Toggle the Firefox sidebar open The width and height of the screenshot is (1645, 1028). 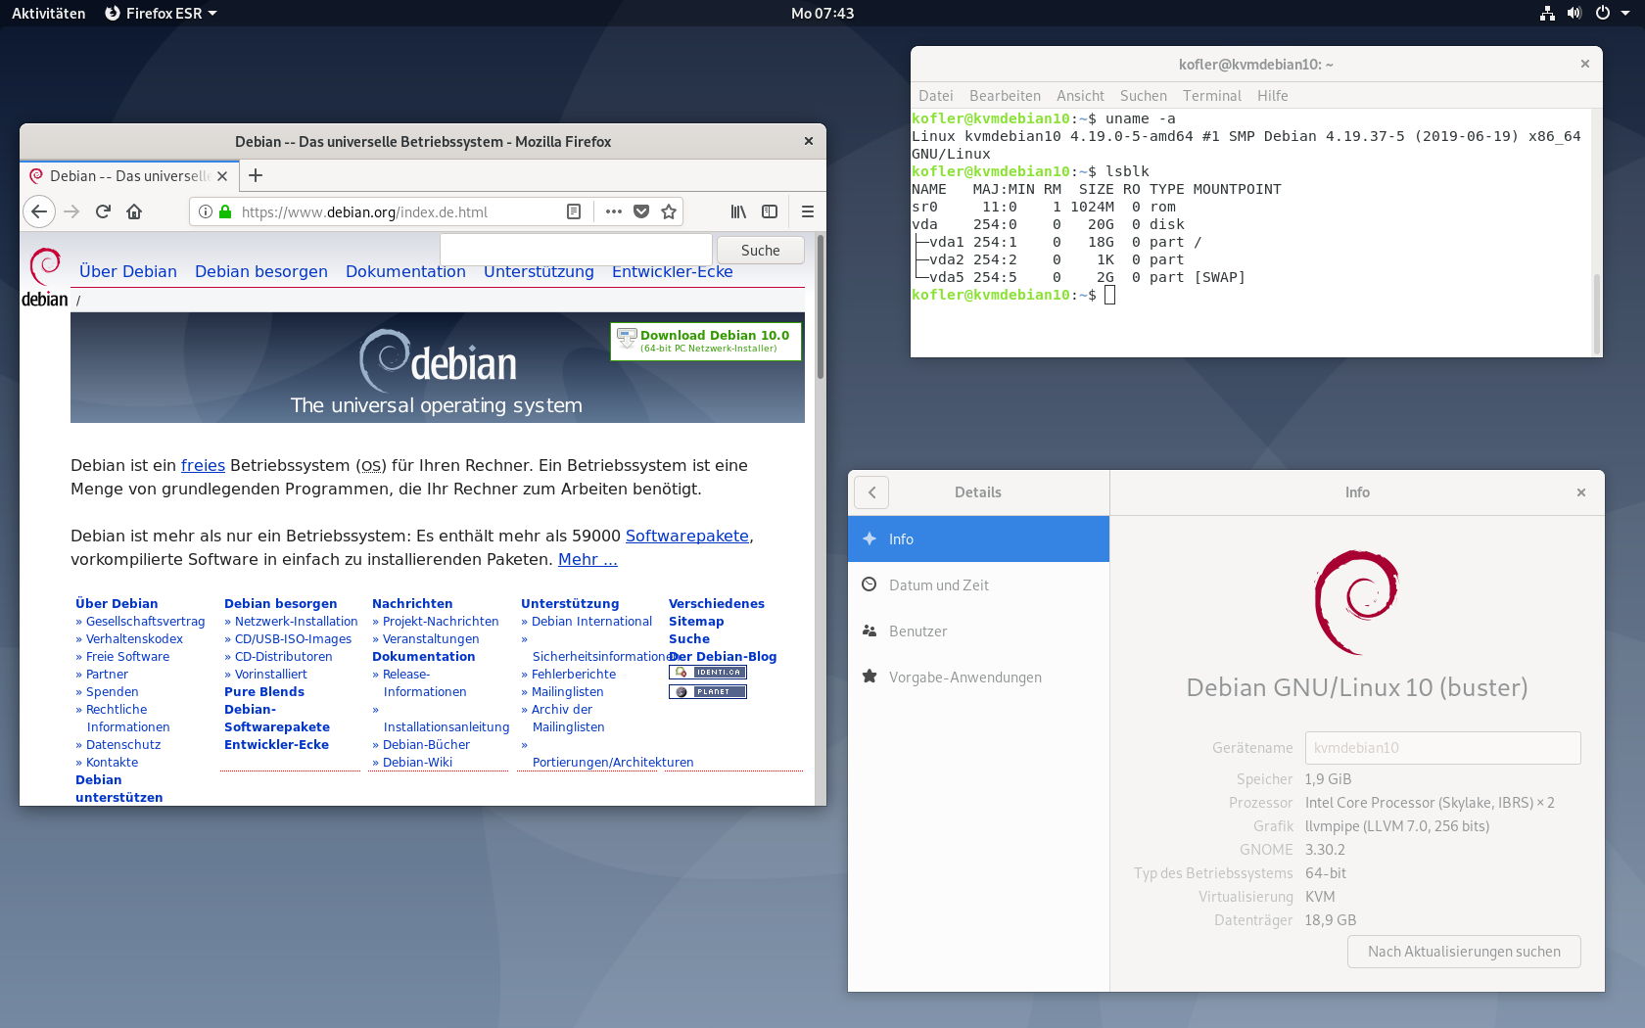click(770, 211)
